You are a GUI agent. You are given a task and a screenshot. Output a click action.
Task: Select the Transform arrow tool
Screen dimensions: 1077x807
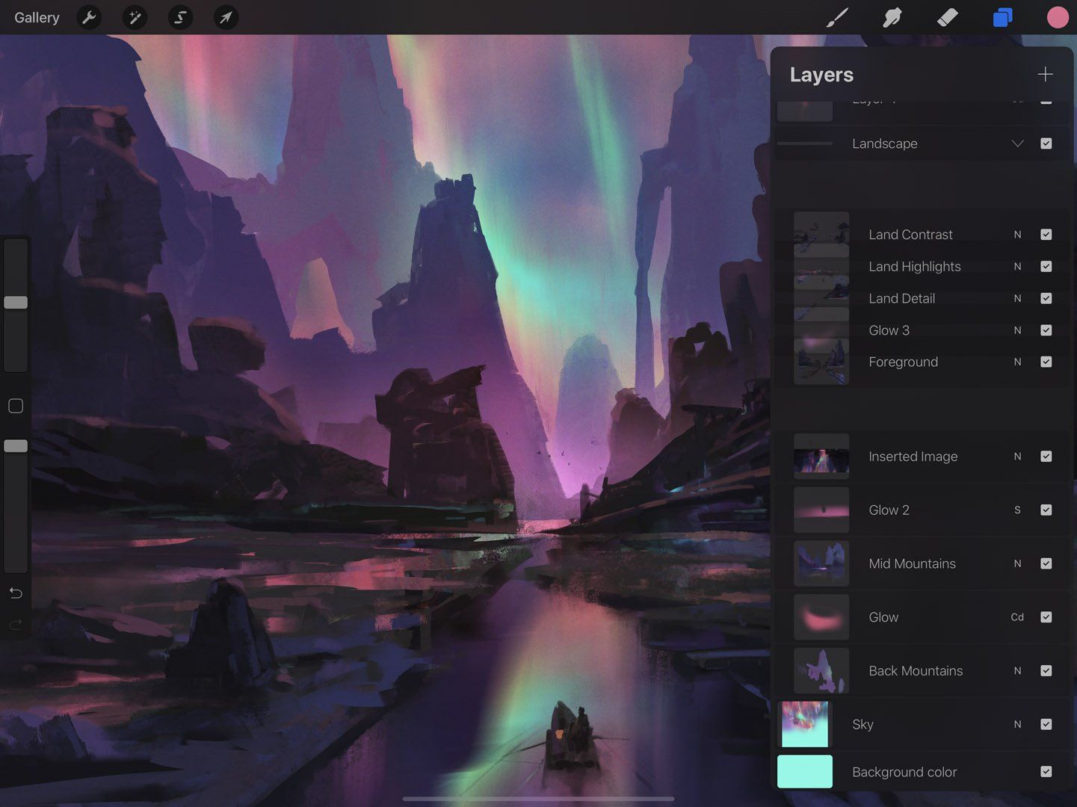coord(225,17)
